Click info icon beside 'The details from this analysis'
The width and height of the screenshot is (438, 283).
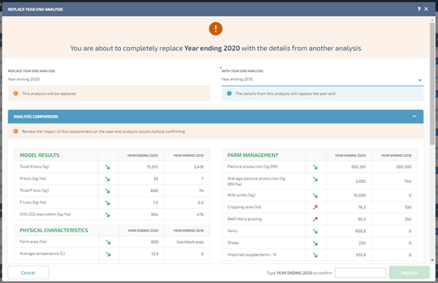tap(229, 93)
